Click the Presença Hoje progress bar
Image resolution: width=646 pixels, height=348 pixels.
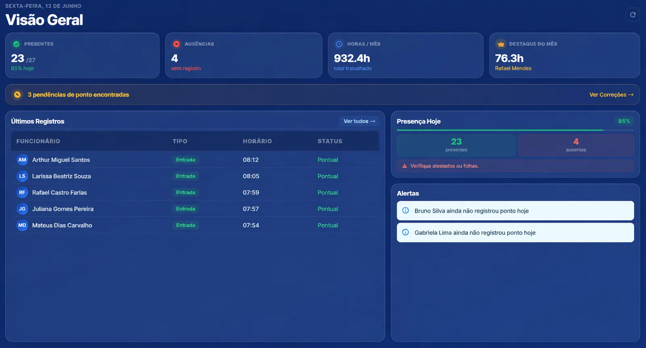tap(515, 130)
